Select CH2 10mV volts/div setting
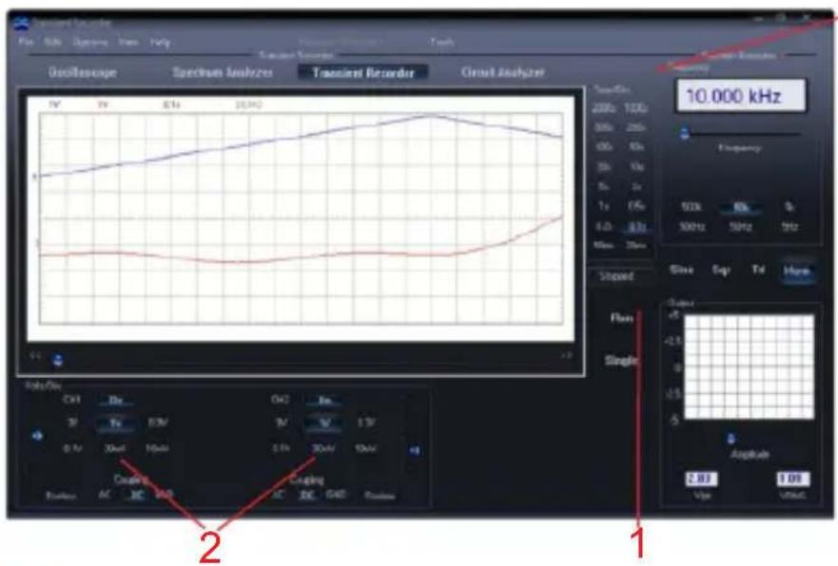 click(x=365, y=448)
